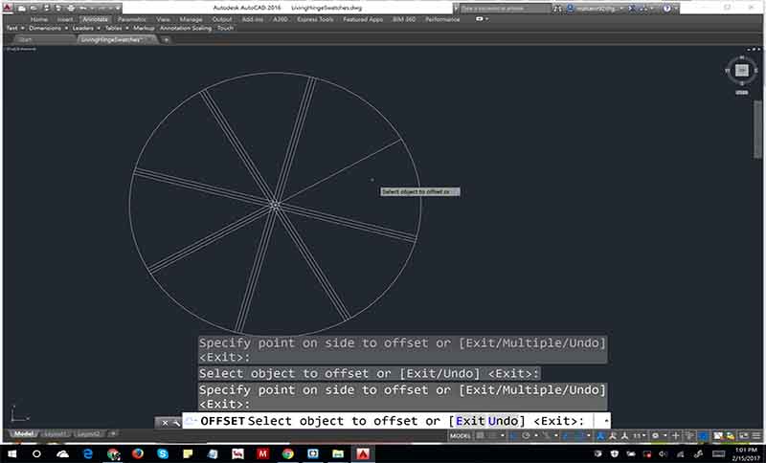Expand the Dimensions panel dropdown

click(x=66, y=29)
